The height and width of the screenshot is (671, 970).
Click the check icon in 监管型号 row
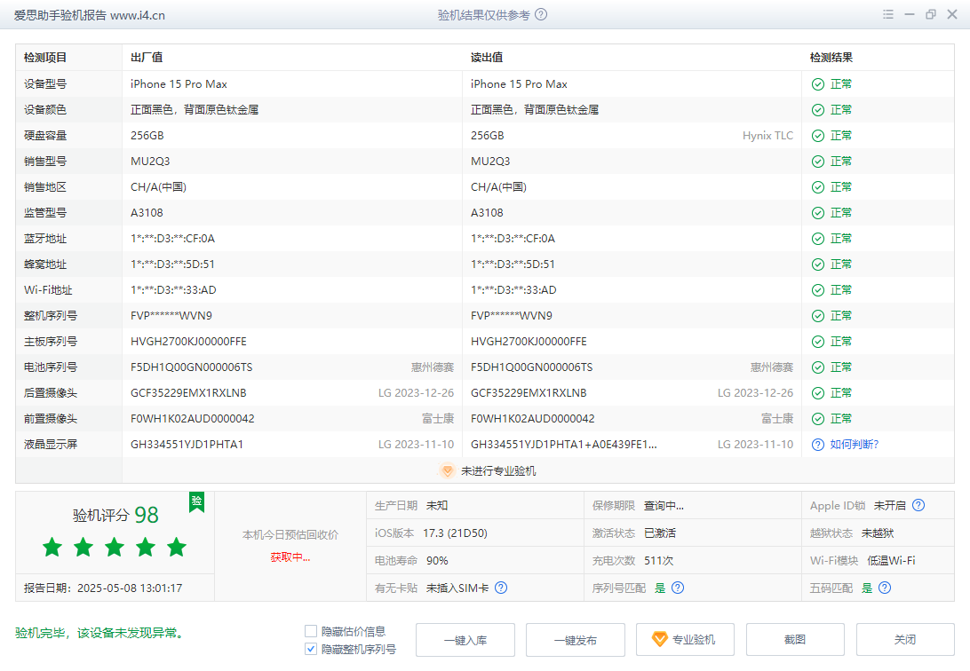pyautogui.click(x=818, y=213)
